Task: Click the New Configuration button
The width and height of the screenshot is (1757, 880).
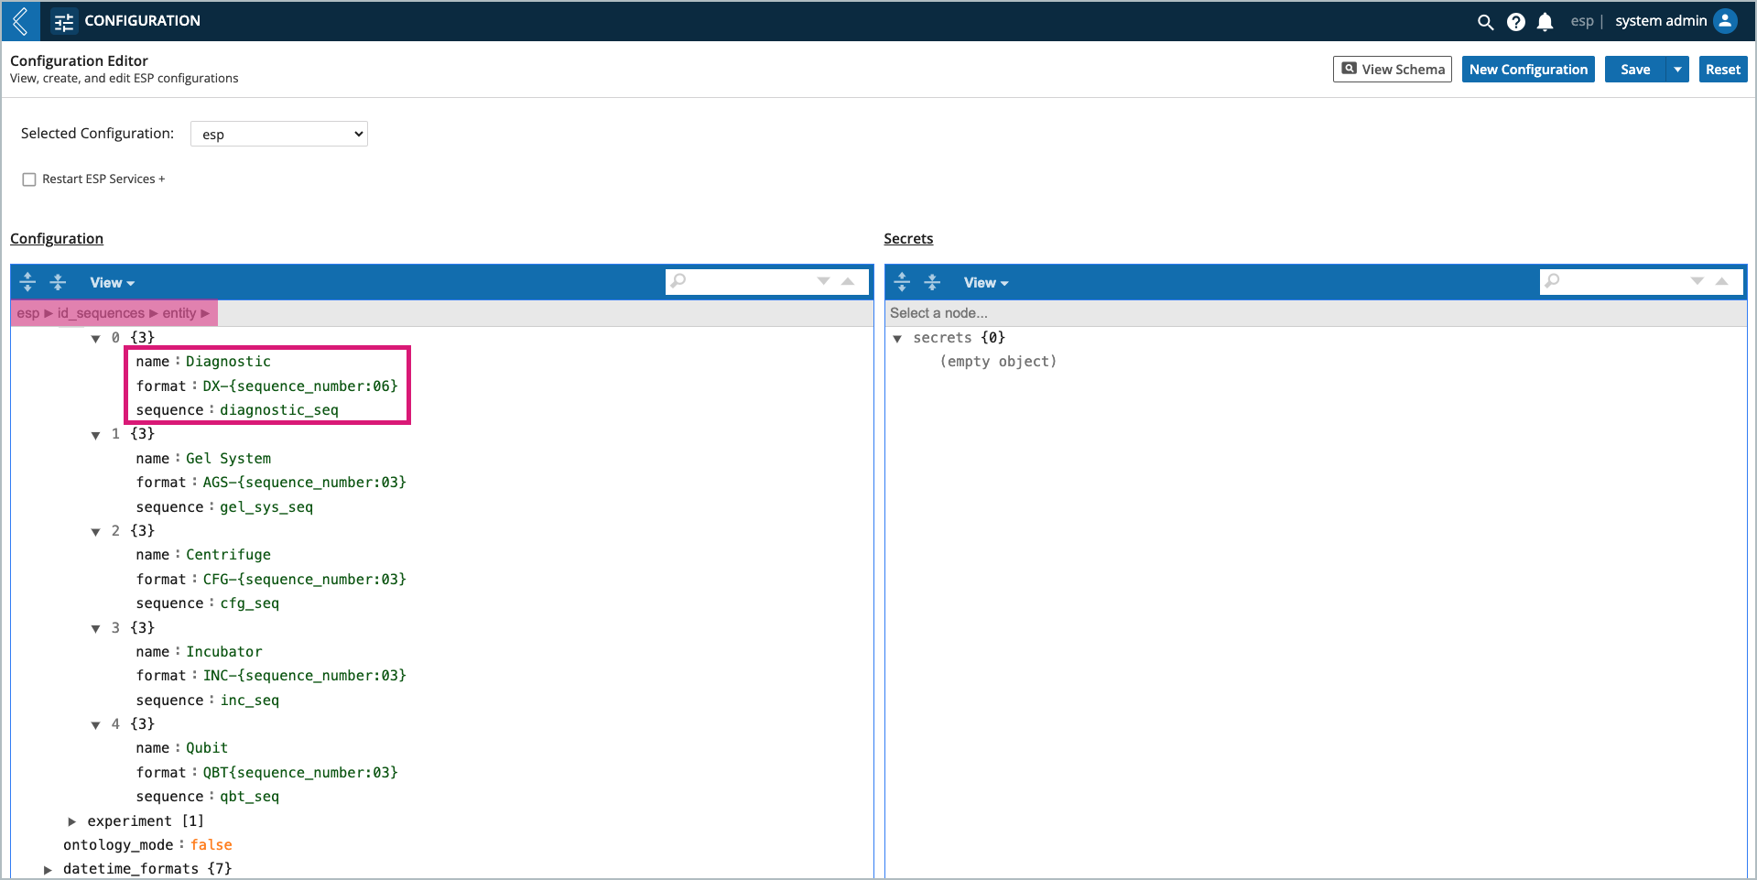Action: 1528,70
